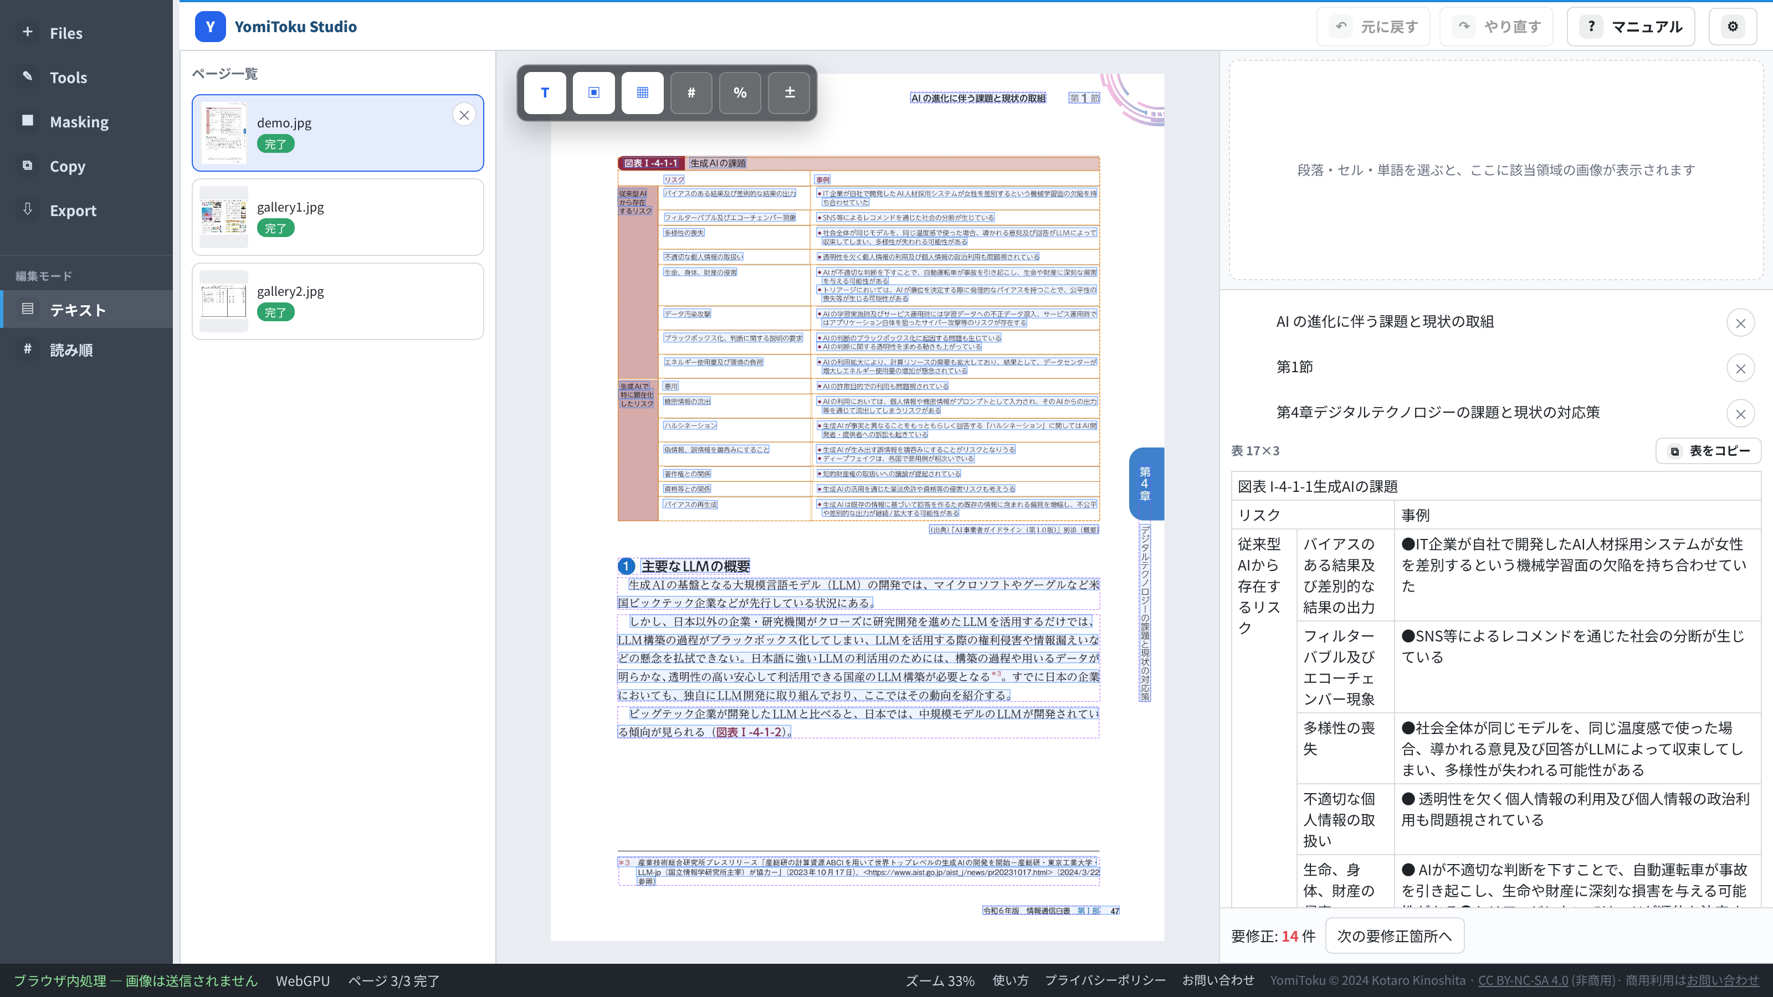Click the footnote ※3 text block

tap(858, 871)
